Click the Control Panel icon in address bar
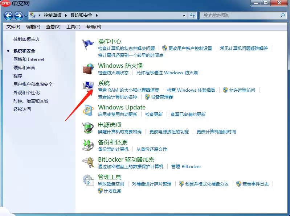290x216 pixels. point(33,15)
